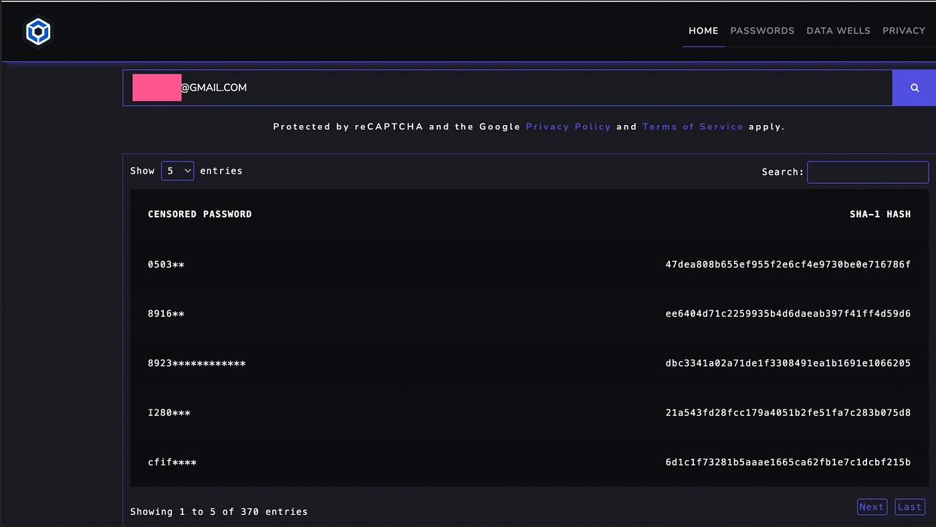
Task: Open the HOME nav tab
Action: (703, 31)
